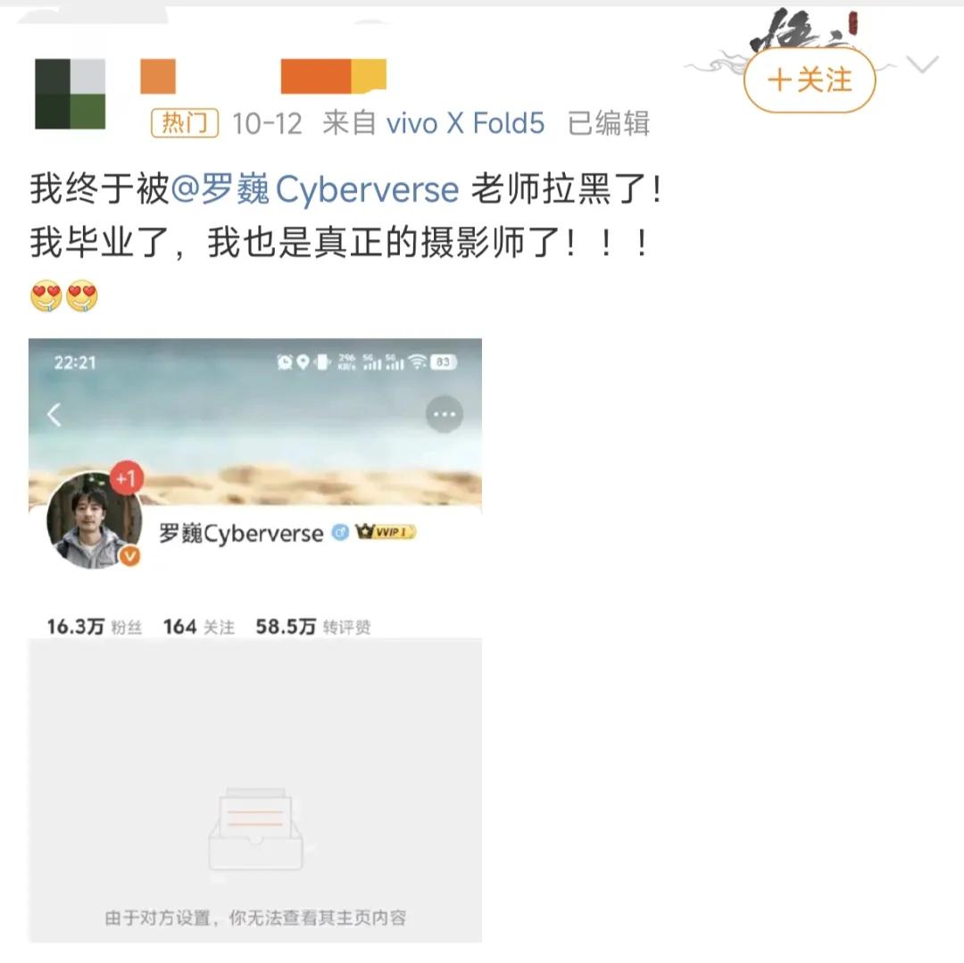Follow the poster with +关注 button
The image size is (964, 963).
(809, 80)
